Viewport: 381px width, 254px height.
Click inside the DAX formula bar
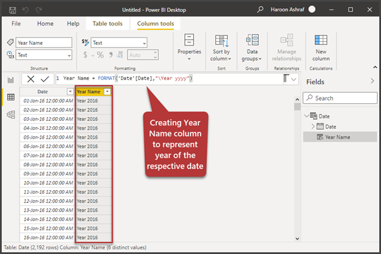pyautogui.click(x=170, y=79)
